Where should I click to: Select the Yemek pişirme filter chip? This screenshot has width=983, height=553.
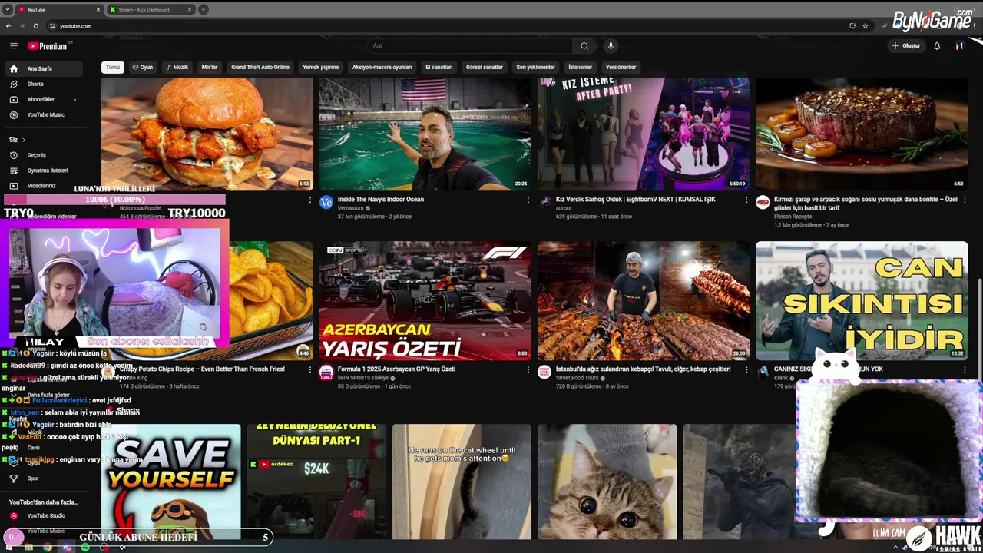click(321, 67)
